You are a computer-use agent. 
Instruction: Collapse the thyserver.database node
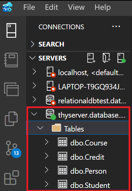34,114
